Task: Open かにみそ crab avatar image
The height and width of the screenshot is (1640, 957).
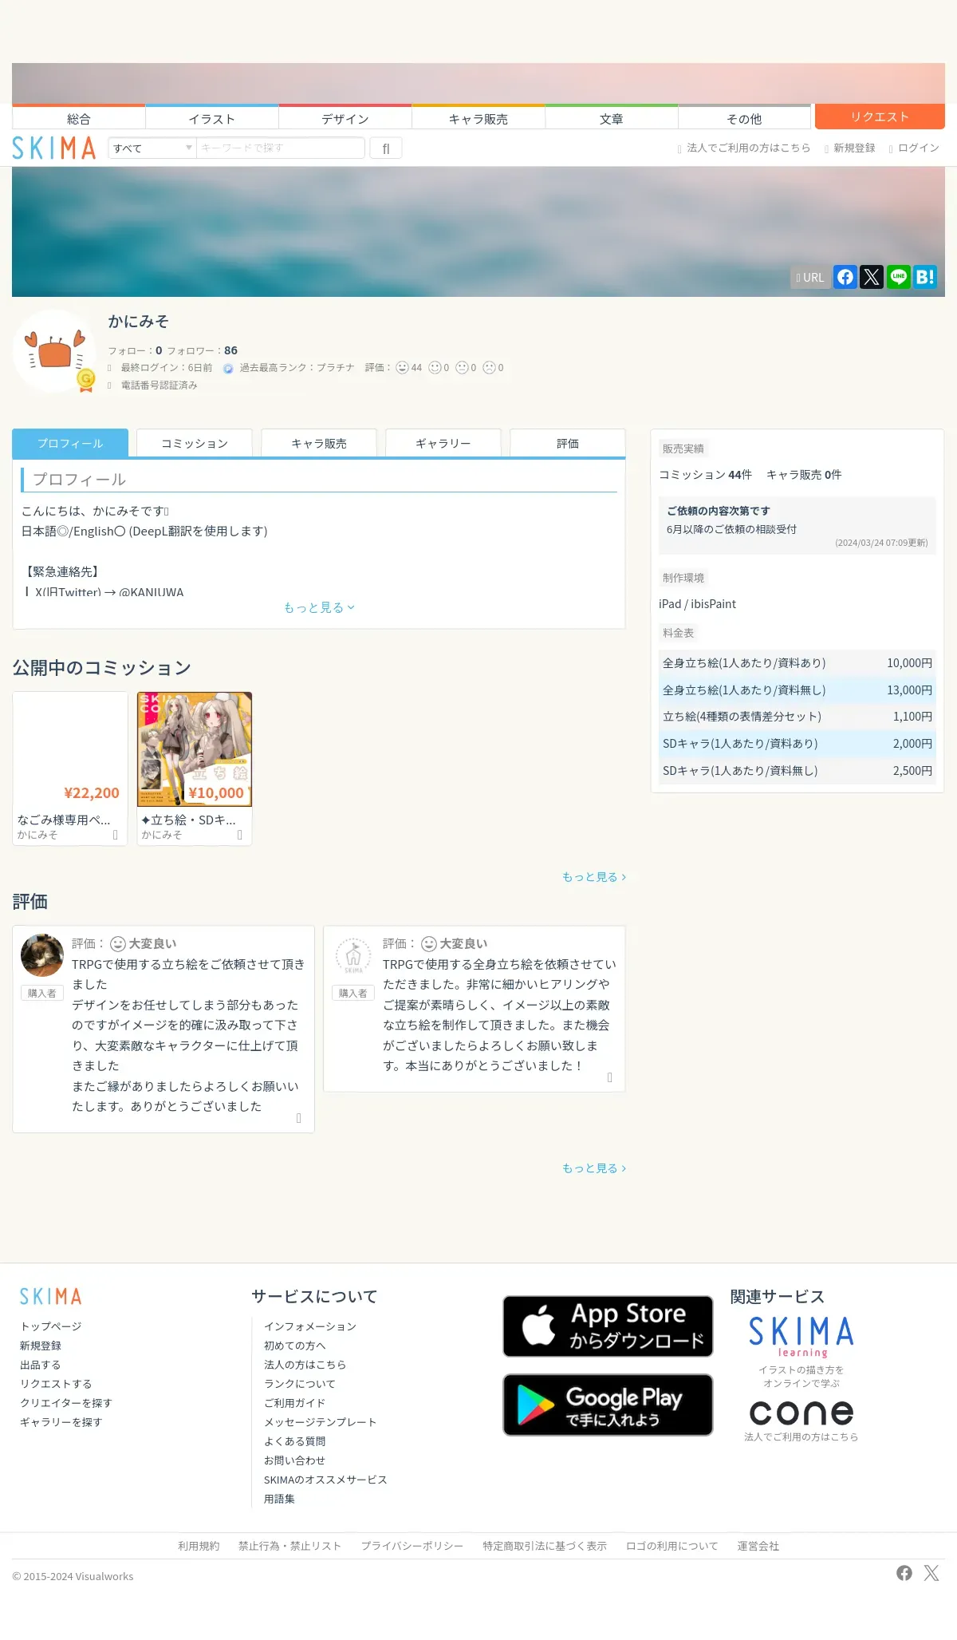Action: pyautogui.click(x=54, y=351)
